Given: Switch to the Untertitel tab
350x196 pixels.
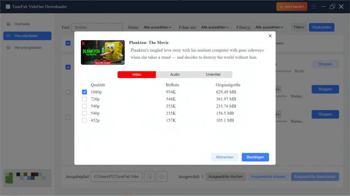Looking at the screenshot, I should [x=213, y=75].
